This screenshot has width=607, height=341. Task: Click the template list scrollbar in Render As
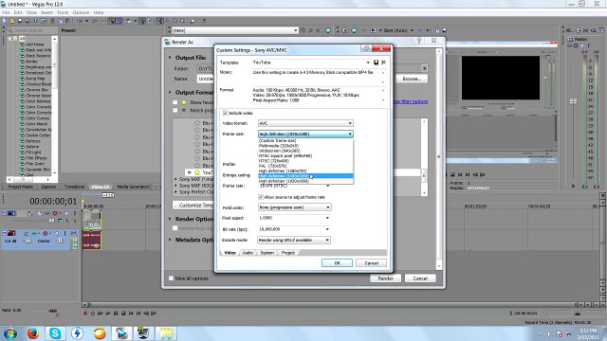[424, 157]
